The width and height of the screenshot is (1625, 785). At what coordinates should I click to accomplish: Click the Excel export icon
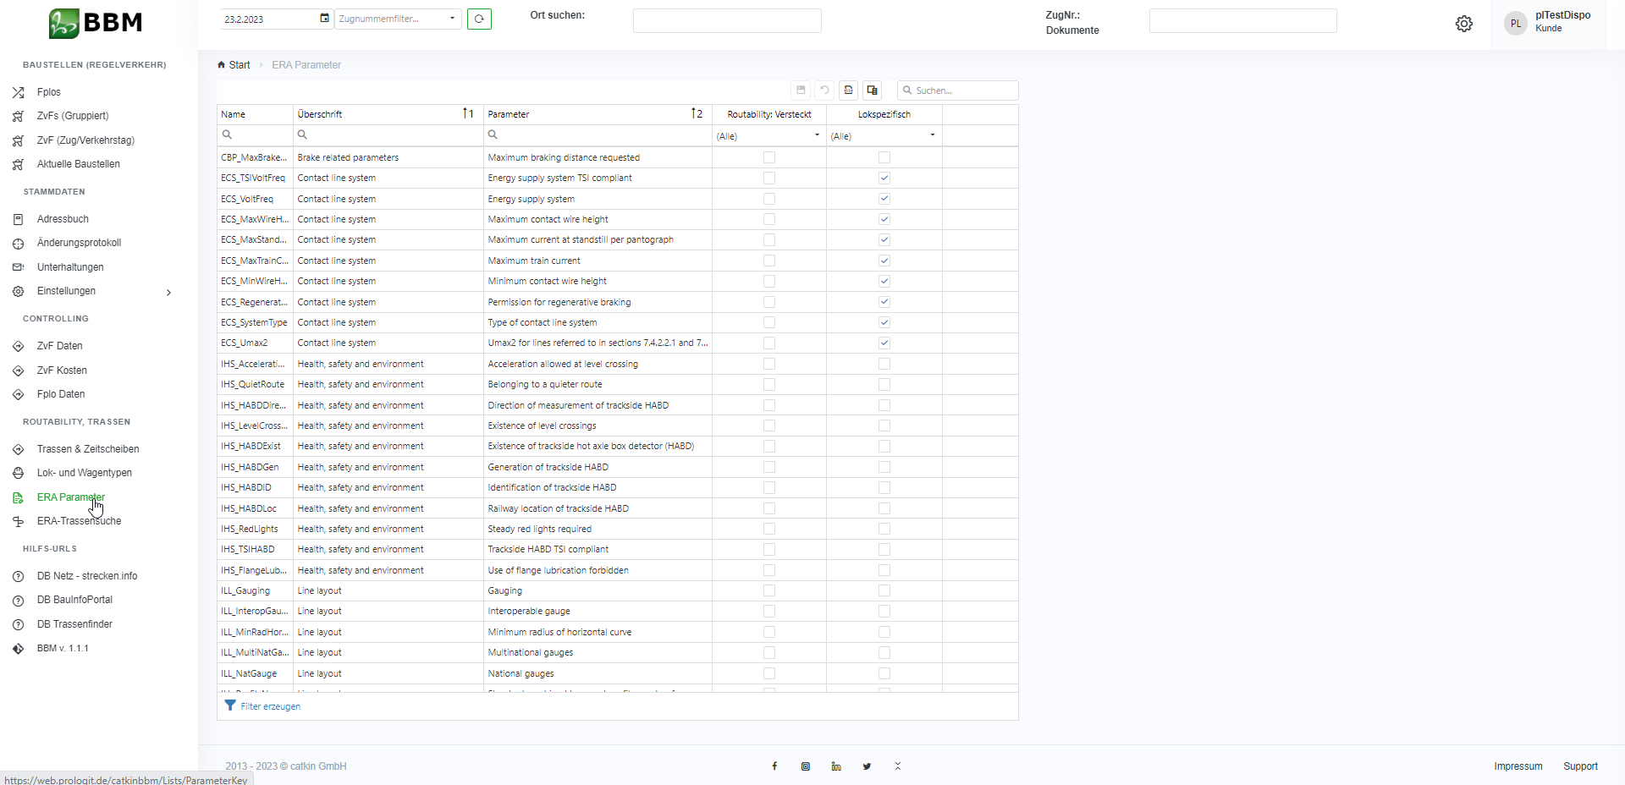[x=848, y=91]
